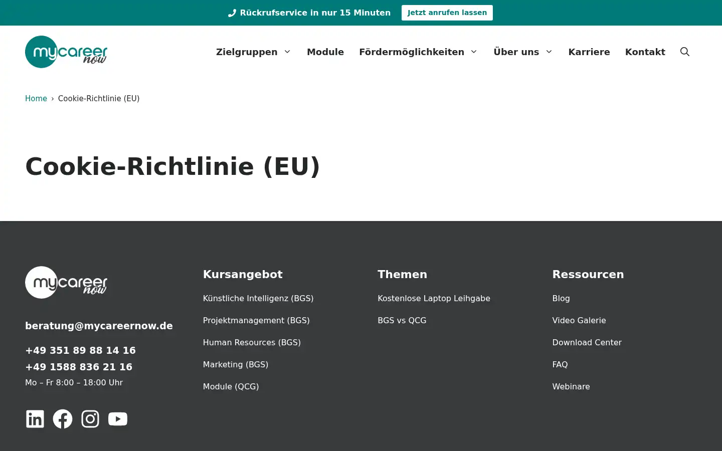Open the FAQ link in footer
The height and width of the screenshot is (451, 722).
pyautogui.click(x=560, y=364)
